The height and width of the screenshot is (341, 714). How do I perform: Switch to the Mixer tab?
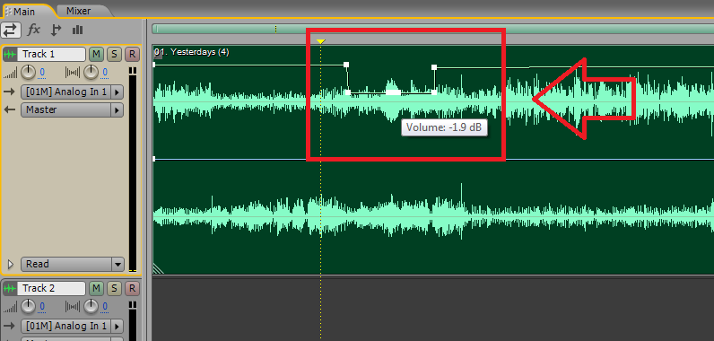click(x=78, y=11)
